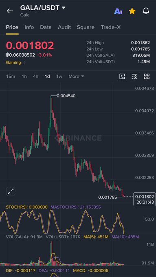This screenshot has width=156, height=277.
Task: Click the DIF: -0.000117 label
Action: pyautogui.click(x=21, y=270)
